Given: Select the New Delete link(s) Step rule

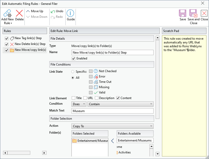Looking at the screenshot, I should click(30, 44).
